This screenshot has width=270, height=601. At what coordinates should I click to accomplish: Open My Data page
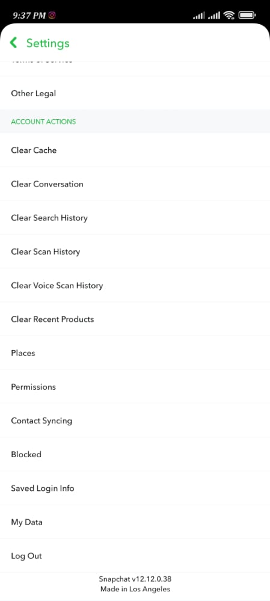(x=135, y=522)
